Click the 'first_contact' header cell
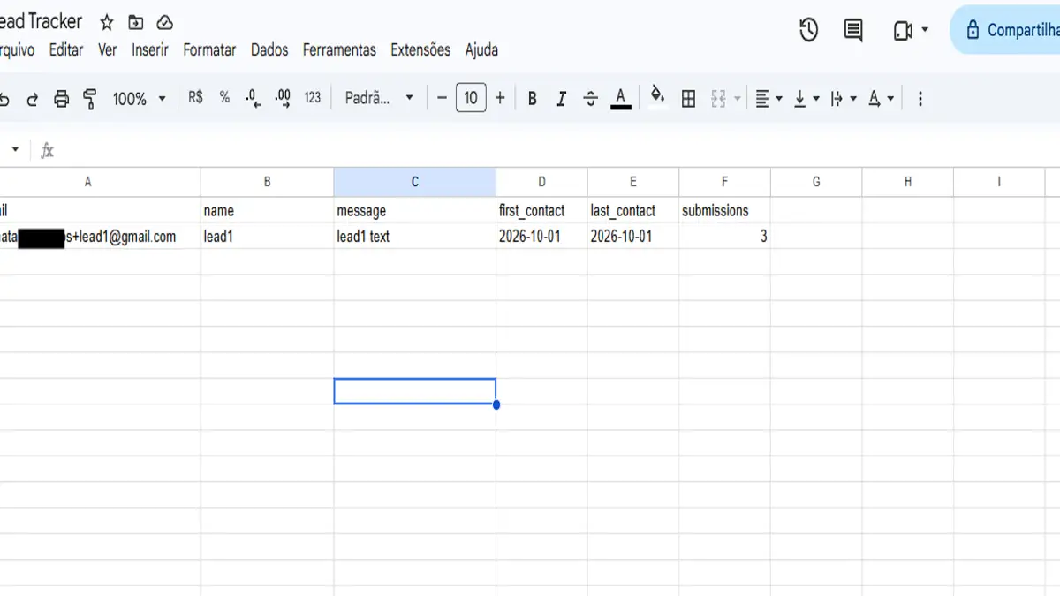1060x596 pixels. tap(541, 210)
